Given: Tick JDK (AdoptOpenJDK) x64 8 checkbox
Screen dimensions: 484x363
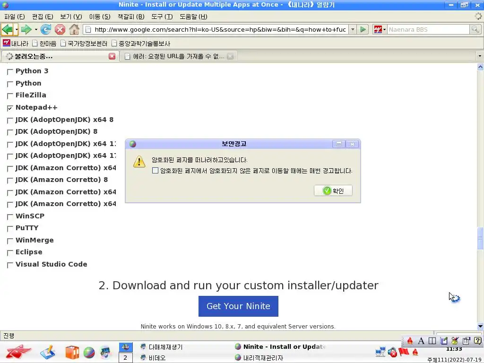Looking at the screenshot, I should pyautogui.click(x=10, y=120).
